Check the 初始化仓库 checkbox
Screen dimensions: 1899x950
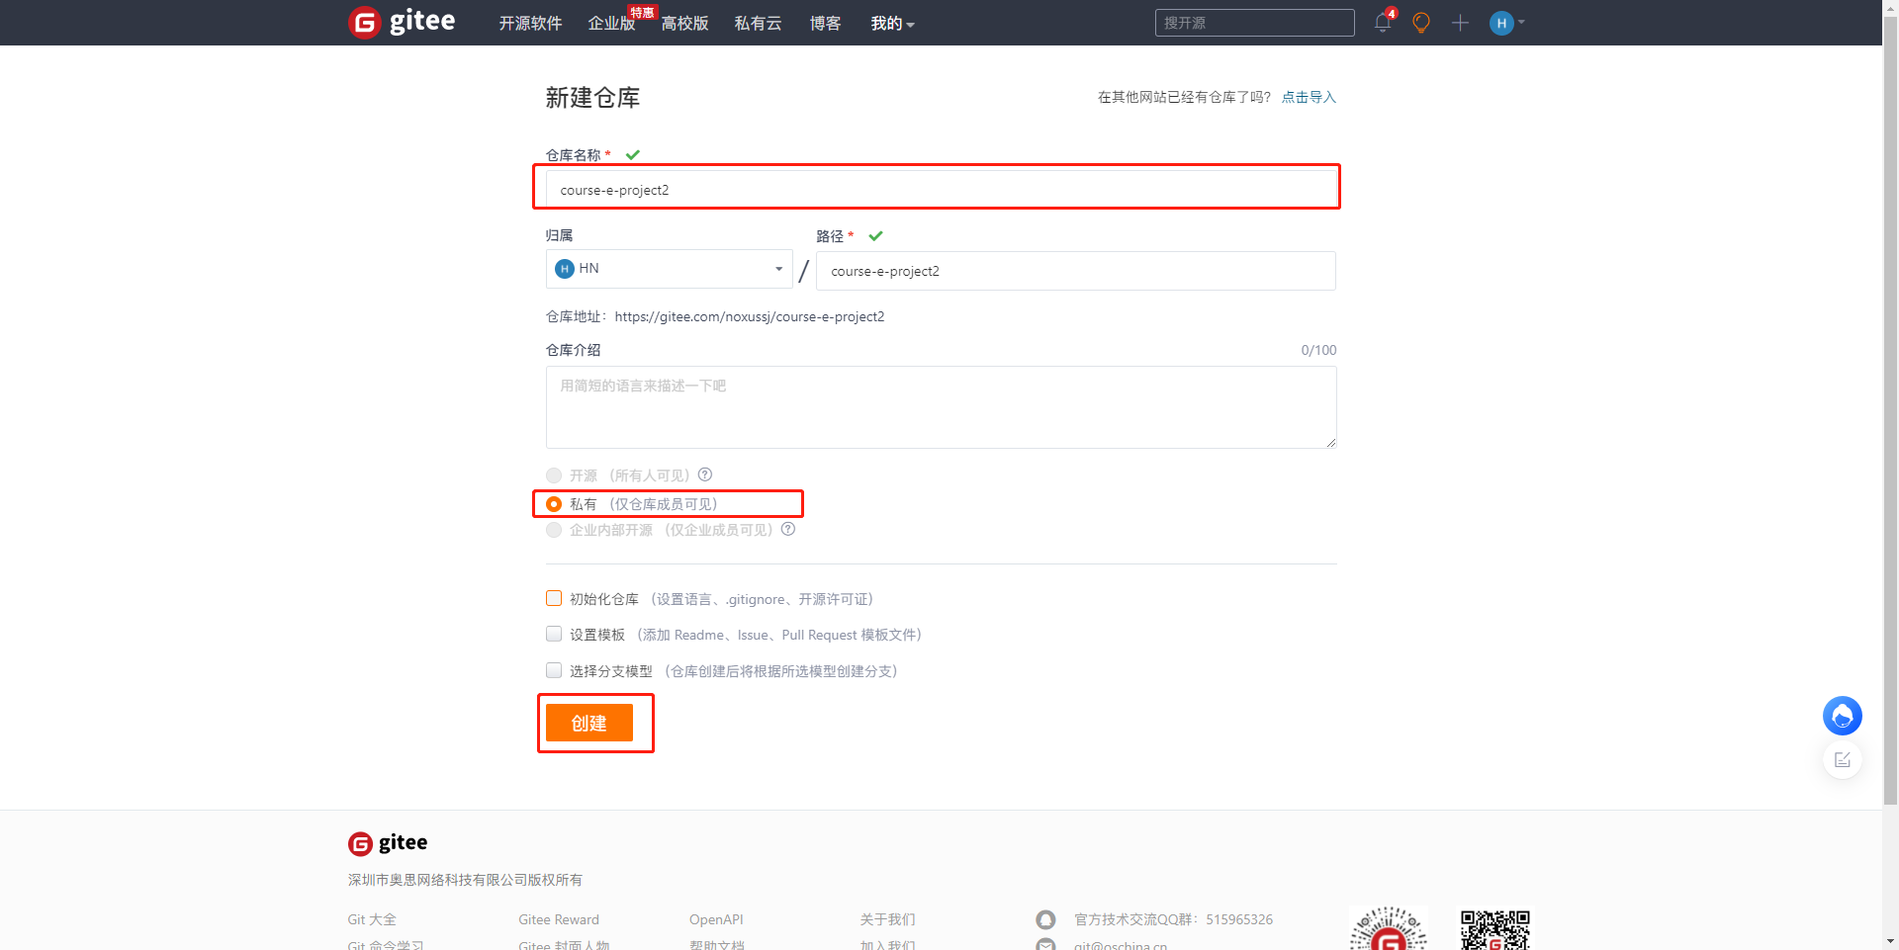(554, 598)
